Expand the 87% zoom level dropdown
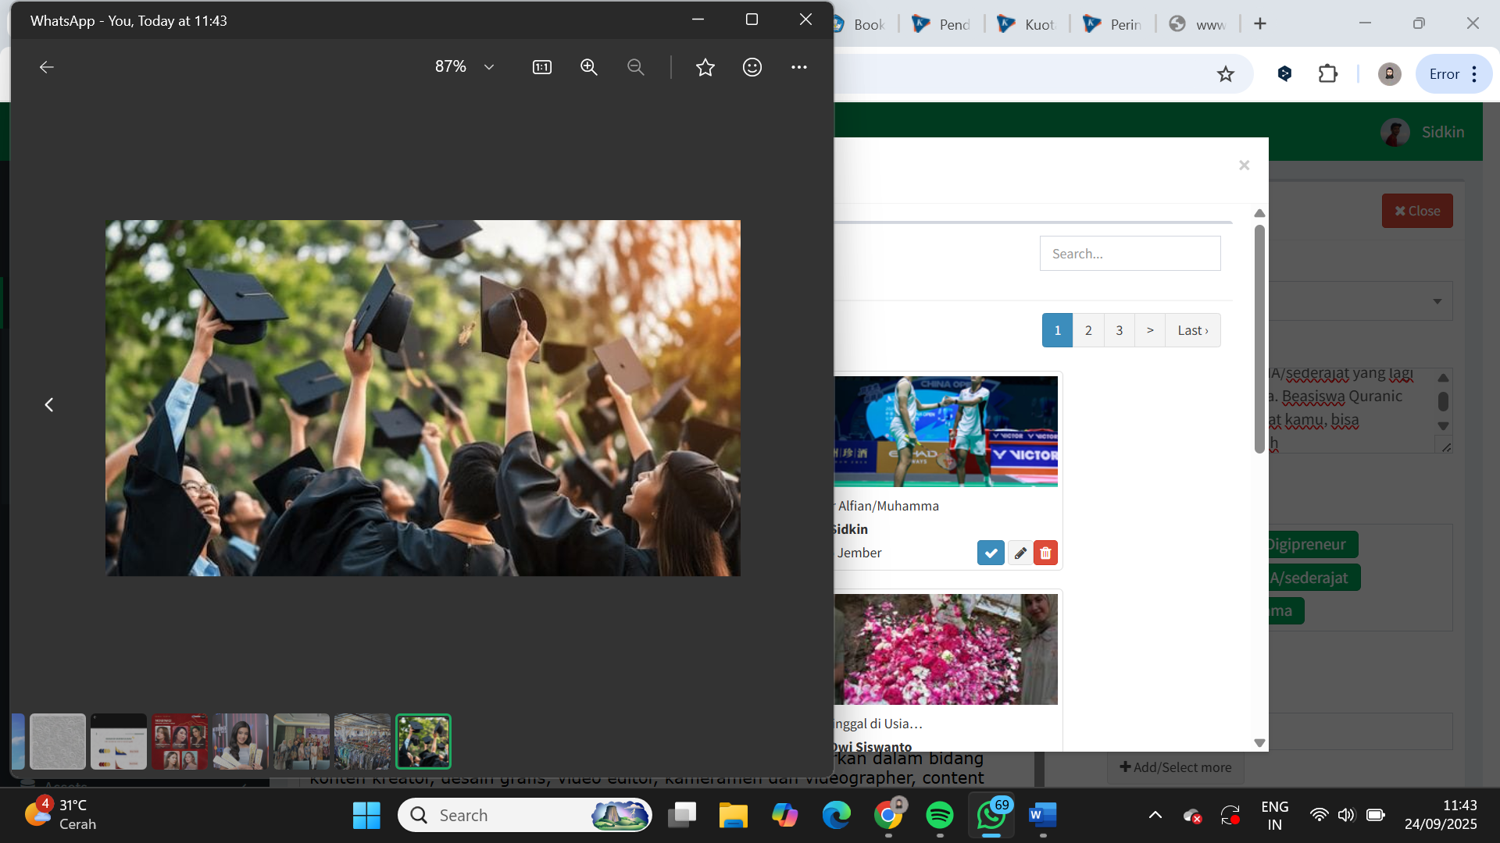This screenshot has height=843, width=1500. click(489, 67)
